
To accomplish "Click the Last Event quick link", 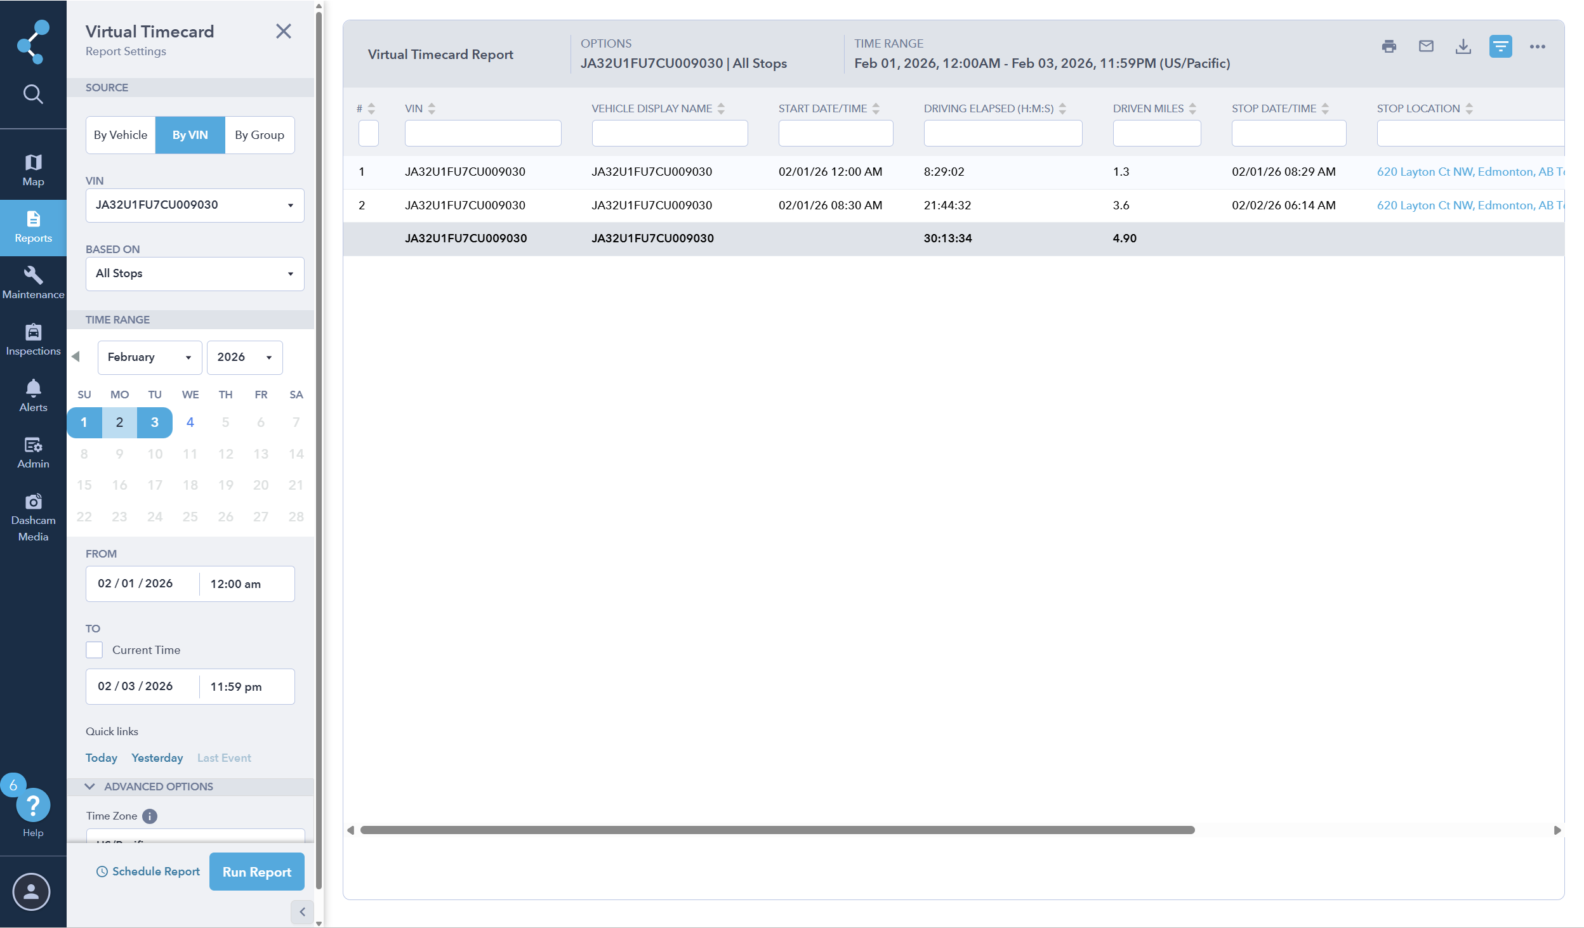I will (x=224, y=758).
